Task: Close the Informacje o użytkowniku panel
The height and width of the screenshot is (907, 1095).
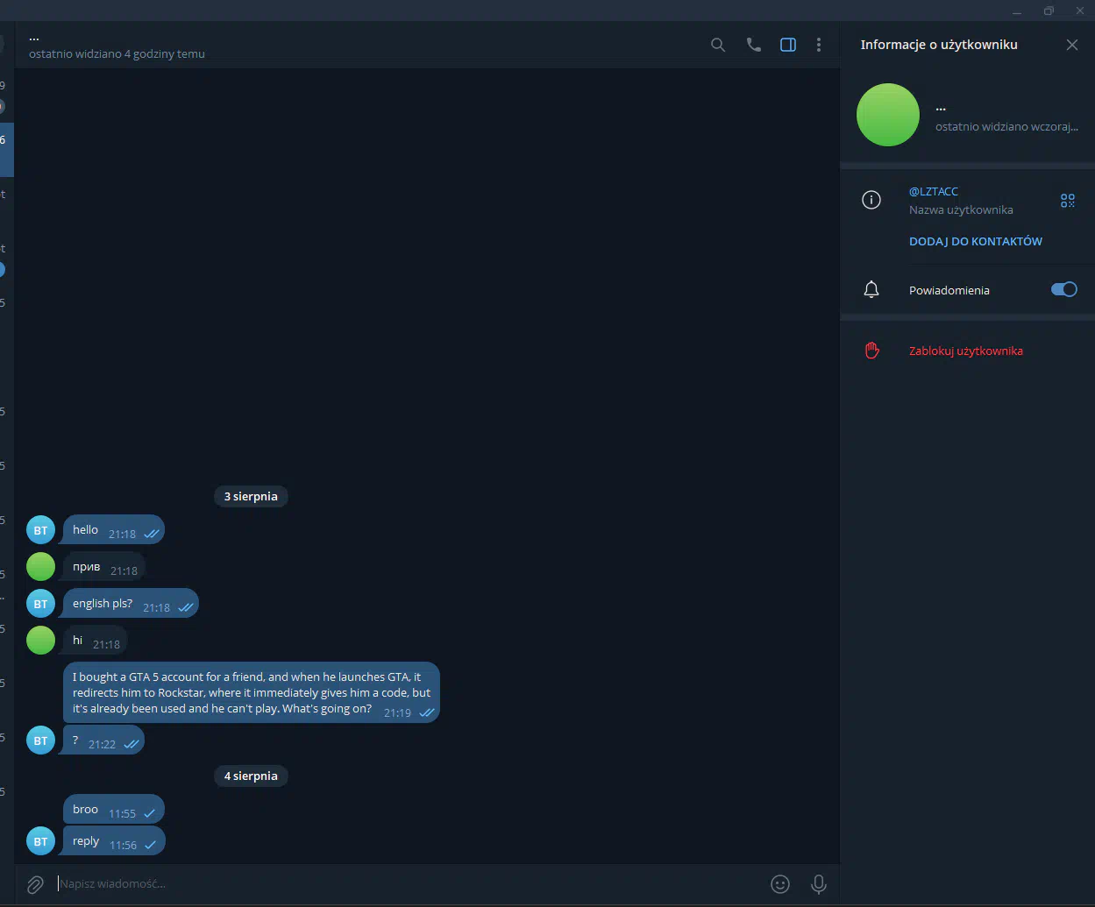Action: click(1072, 45)
